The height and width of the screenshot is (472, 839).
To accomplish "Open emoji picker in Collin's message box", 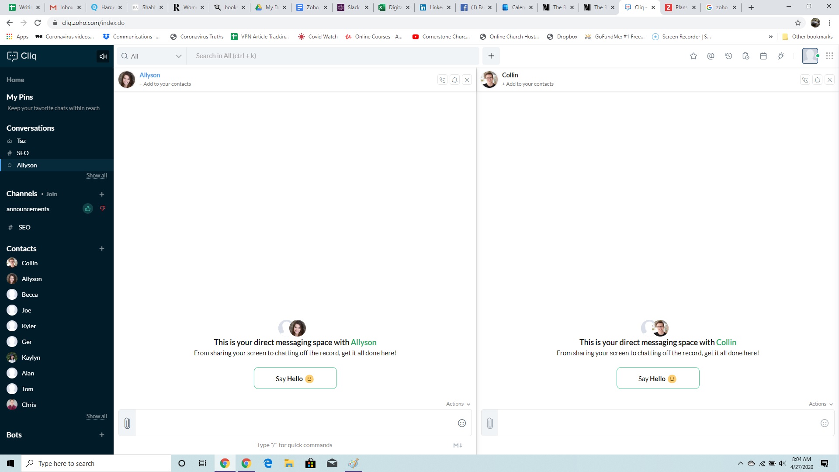I will pyautogui.click(x=825, y=423).
